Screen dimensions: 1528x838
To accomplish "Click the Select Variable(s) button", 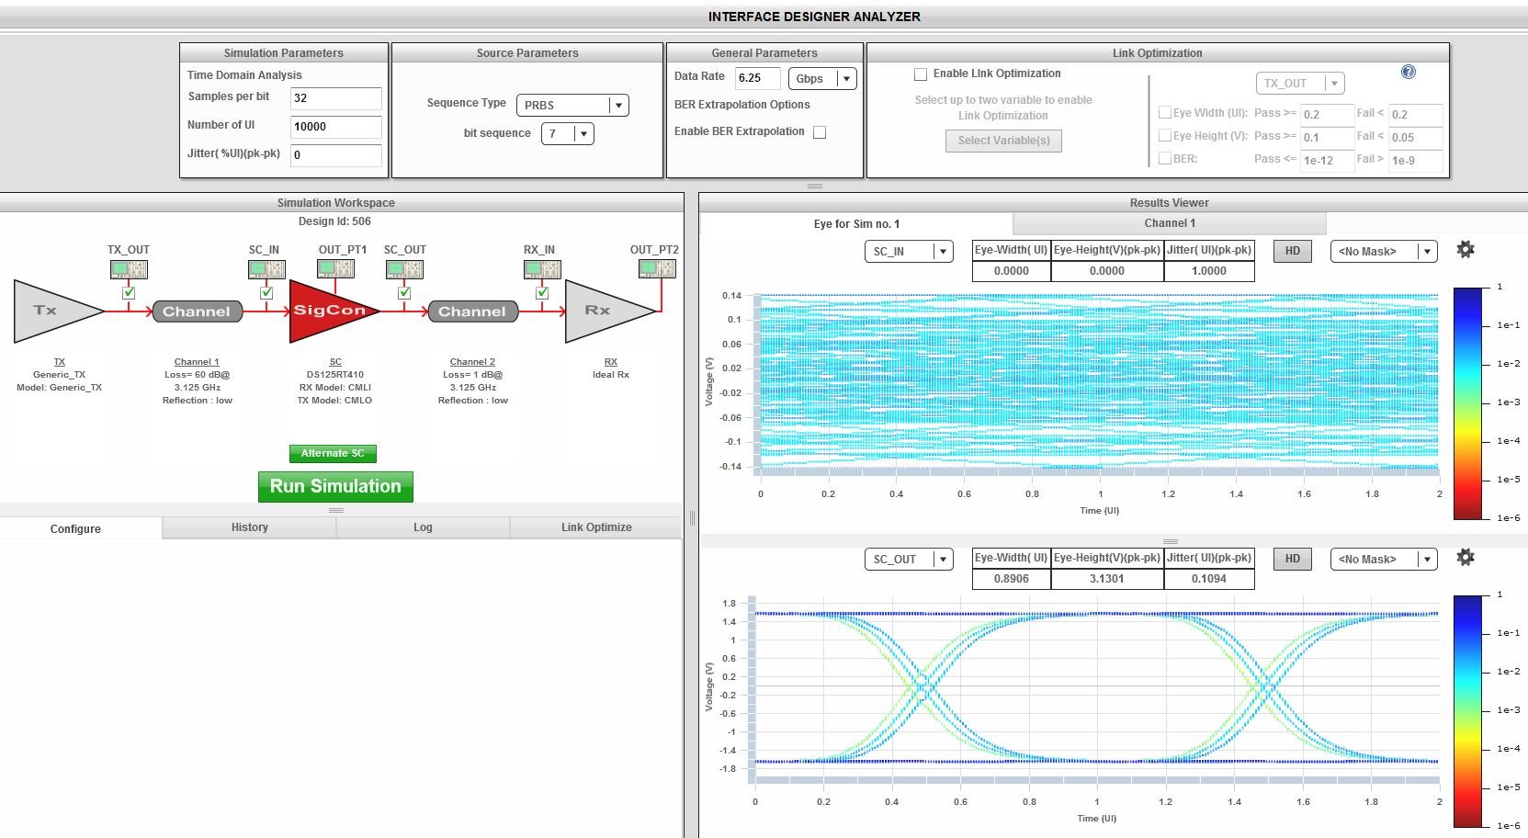I will click(1003, 141).
